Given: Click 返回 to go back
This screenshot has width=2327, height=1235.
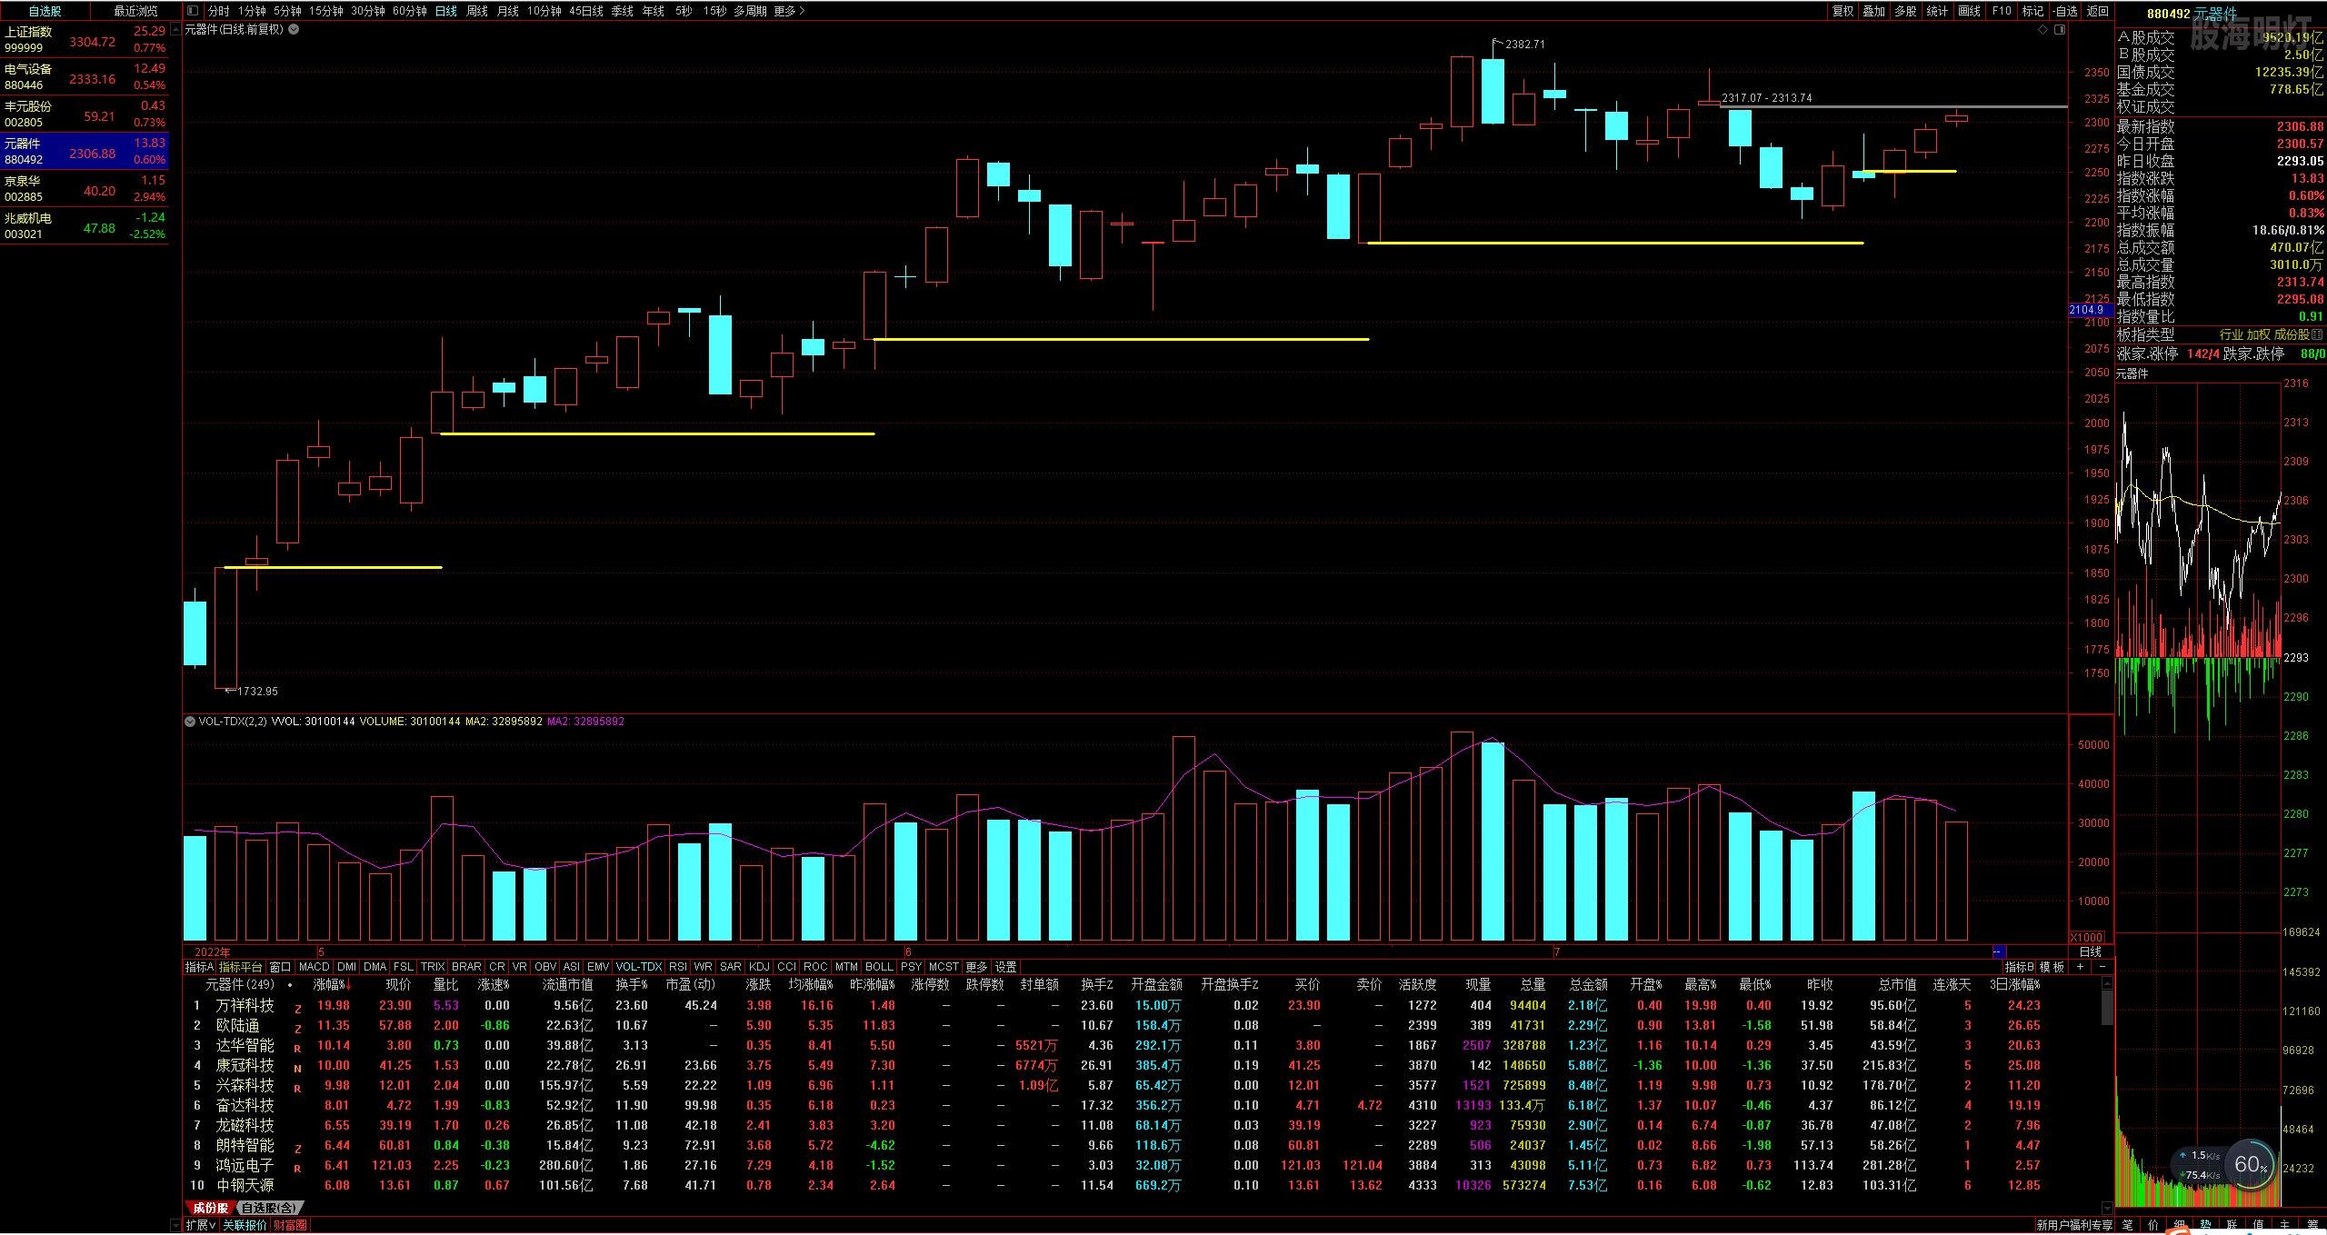Looking at the screenshot, I should [2097, 11].
